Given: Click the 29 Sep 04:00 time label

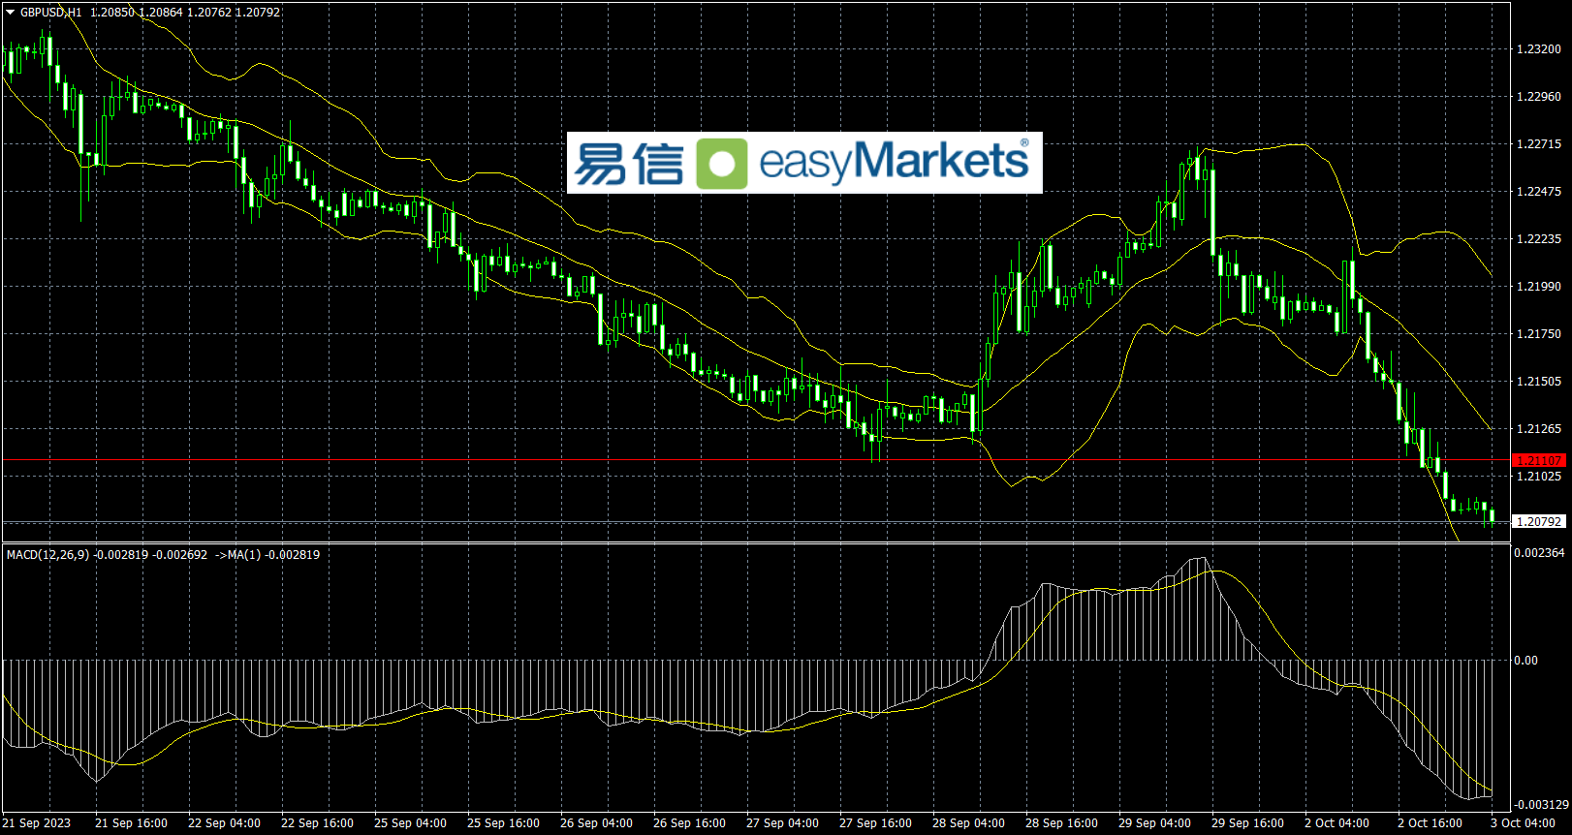Looking at the screenshot, I should pyautogui.click(x=1154, y=823).
